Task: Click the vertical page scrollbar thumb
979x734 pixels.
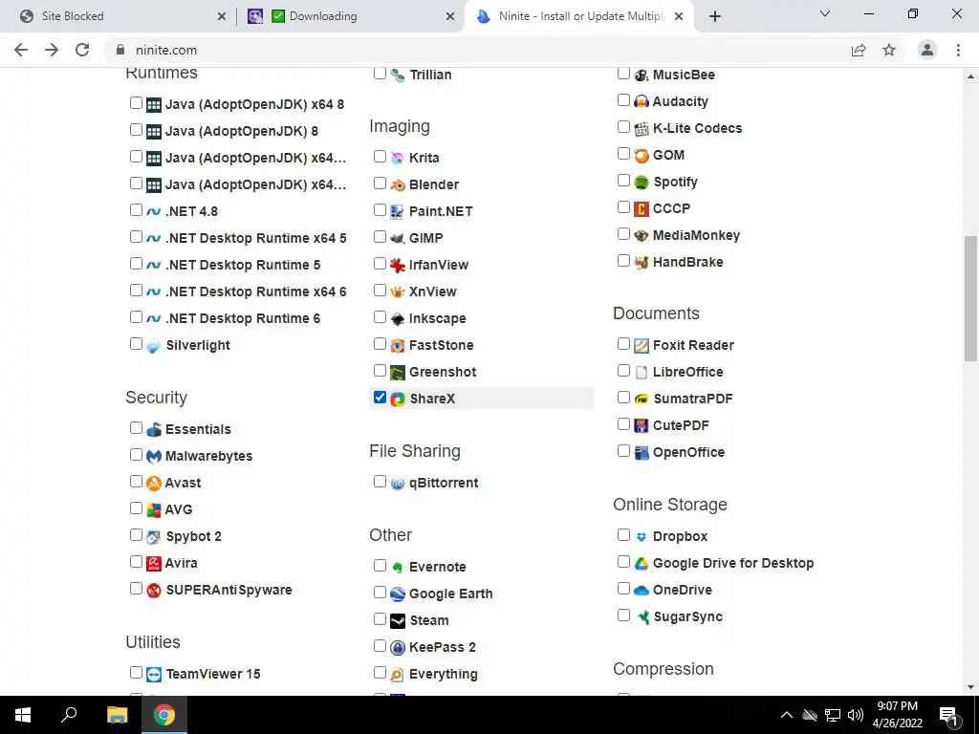Action: [970, 298]
